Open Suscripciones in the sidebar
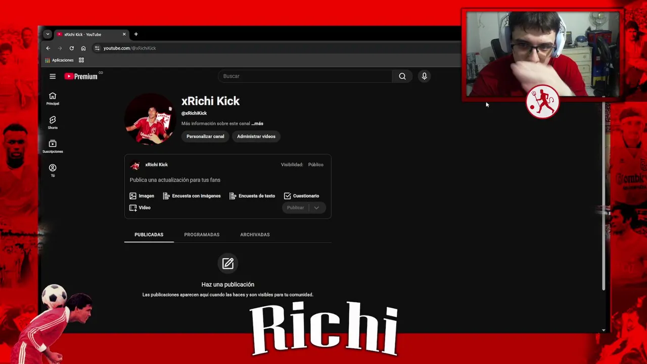This screenshot has height=364, width=647. coord(53,147)
